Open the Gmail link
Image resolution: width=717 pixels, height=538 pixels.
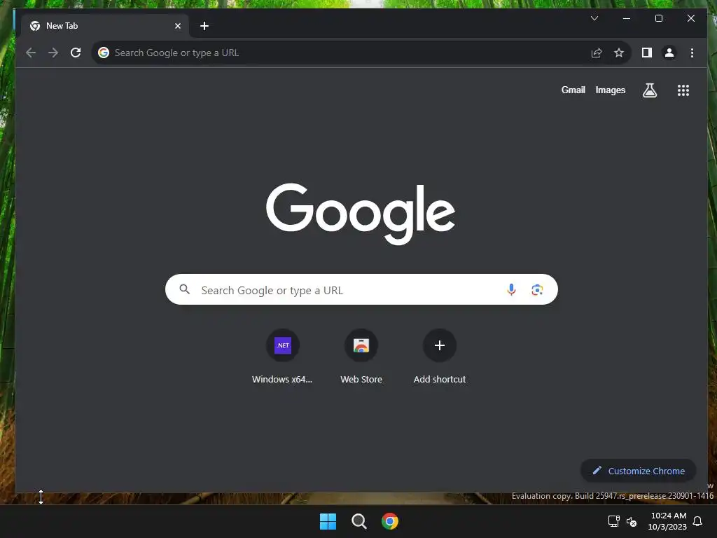pyautogui.click(x=573, y=90)
